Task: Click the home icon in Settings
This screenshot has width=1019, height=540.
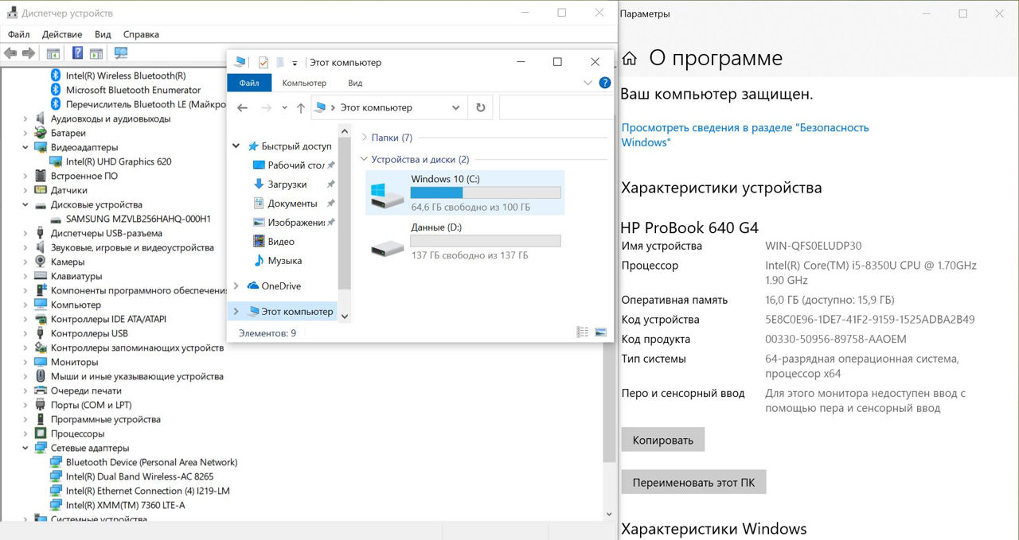Action: point(630,58)
